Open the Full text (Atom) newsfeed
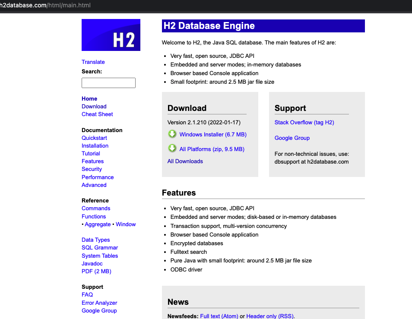The width and height of the screenshot is (412, 319). [219, 316]
